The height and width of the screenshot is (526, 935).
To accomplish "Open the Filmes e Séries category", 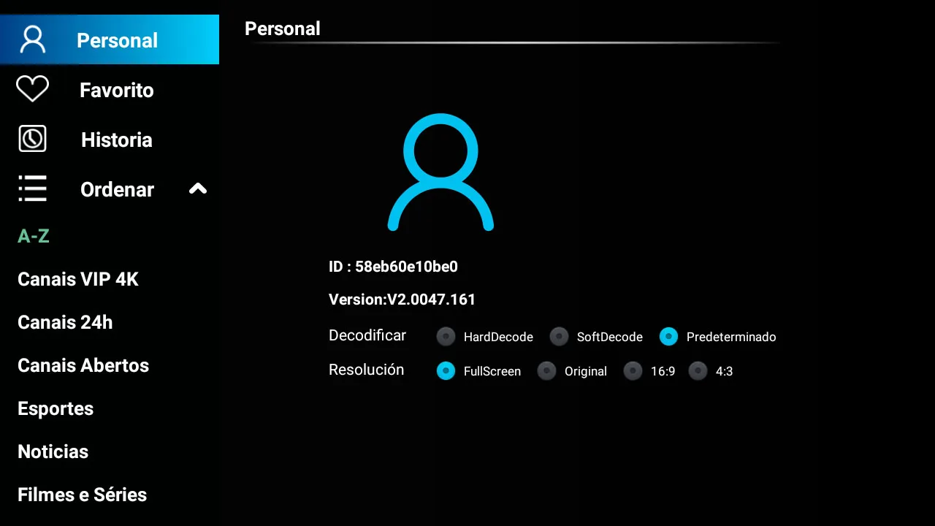I will pos(83,495).
